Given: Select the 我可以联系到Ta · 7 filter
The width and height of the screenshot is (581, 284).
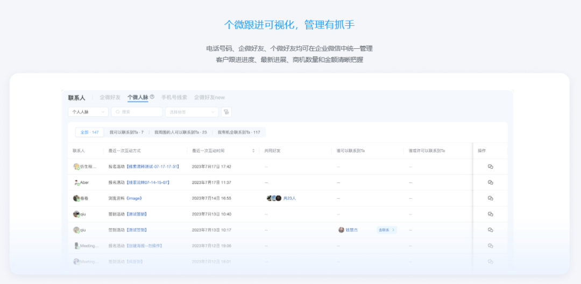Looking at the screenshot, I should tap(126, 132).
